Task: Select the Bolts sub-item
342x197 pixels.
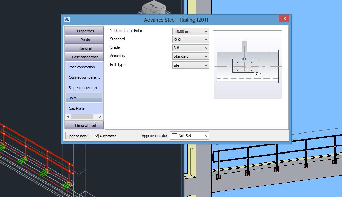Action: coord(84,98)
